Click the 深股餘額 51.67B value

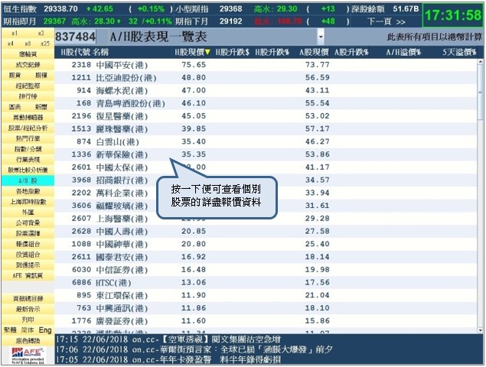(406, 9)
